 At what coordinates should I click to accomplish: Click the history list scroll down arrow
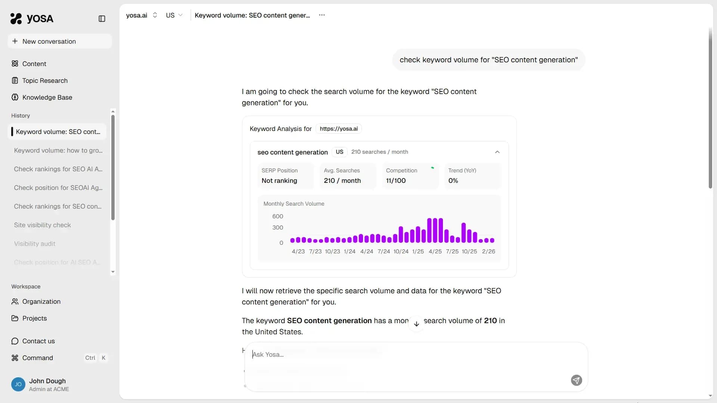[x=113, y=272]
